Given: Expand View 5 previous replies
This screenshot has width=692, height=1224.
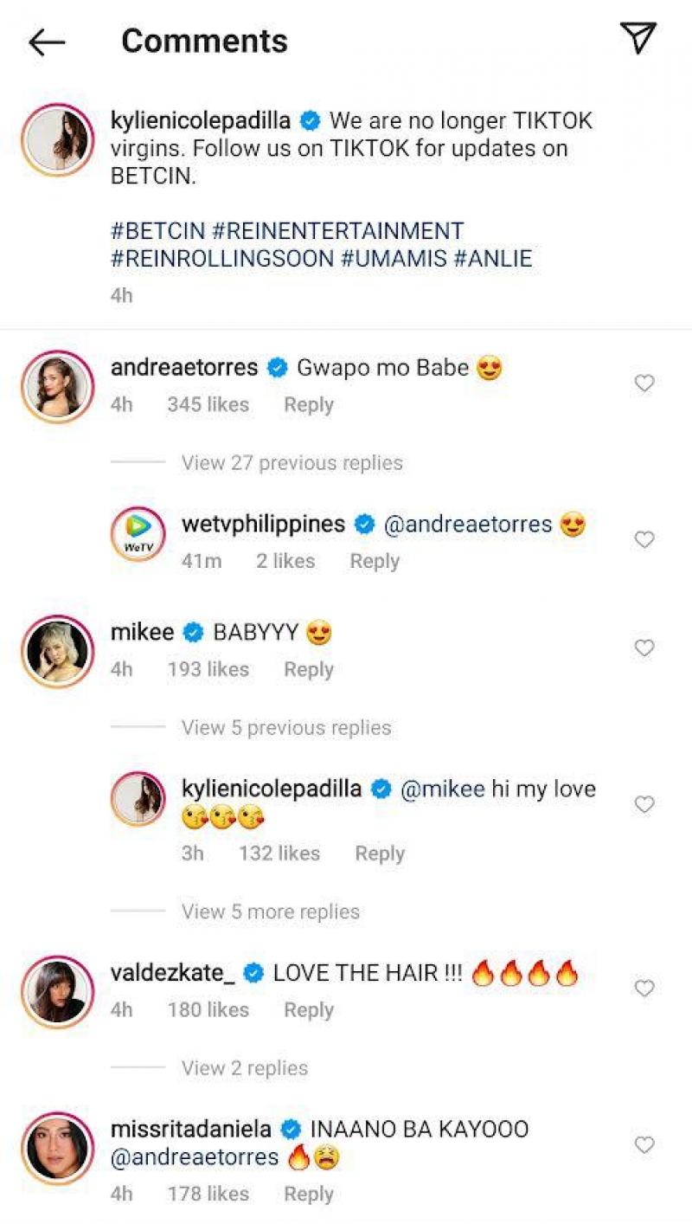Looking at the screenshot, I should (285, 728).
